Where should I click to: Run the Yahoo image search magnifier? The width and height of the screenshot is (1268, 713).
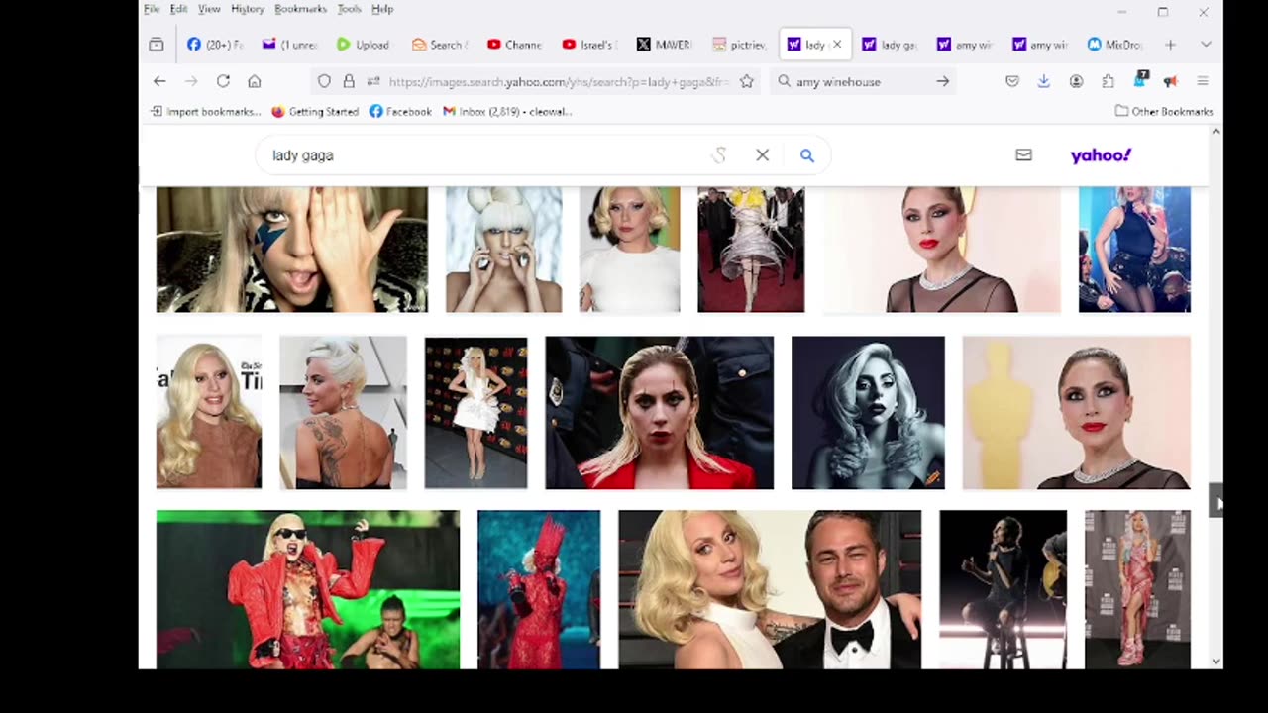click(x=807, y=155)
